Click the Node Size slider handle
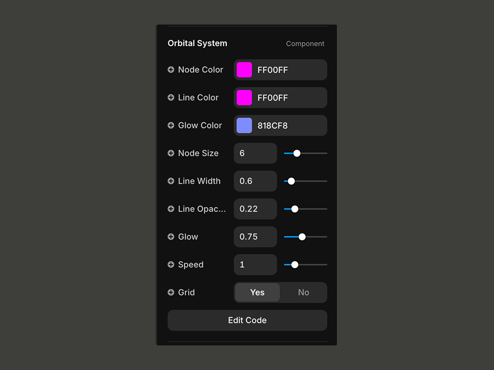494x370 pixels. (x=297, y=153)
